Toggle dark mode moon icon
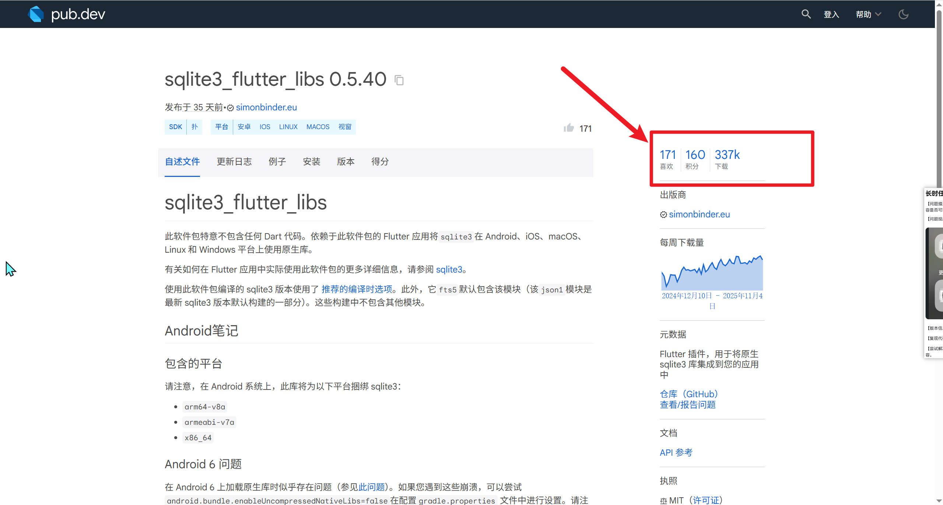The height and width of the screenshot is (505, 943). [x=904, y=14]
